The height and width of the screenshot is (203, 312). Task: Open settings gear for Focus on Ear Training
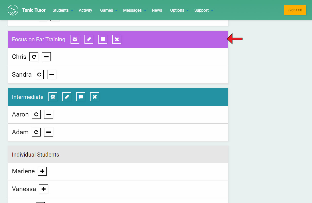[75, 39]
